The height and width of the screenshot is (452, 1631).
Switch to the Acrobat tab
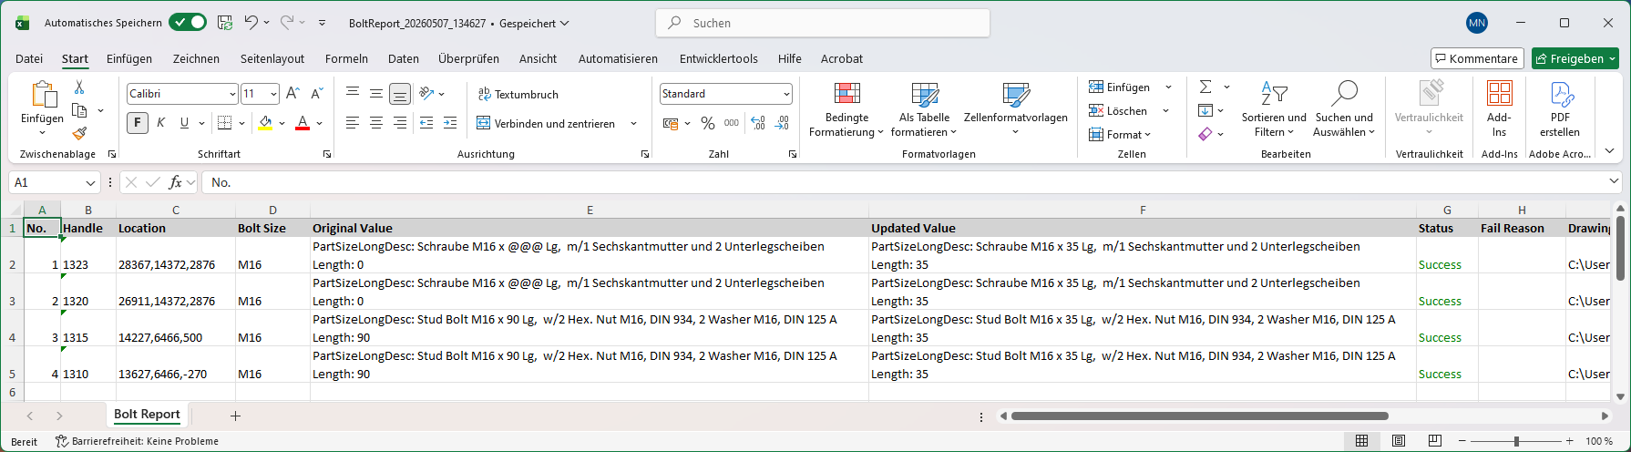tap(842, 58)
